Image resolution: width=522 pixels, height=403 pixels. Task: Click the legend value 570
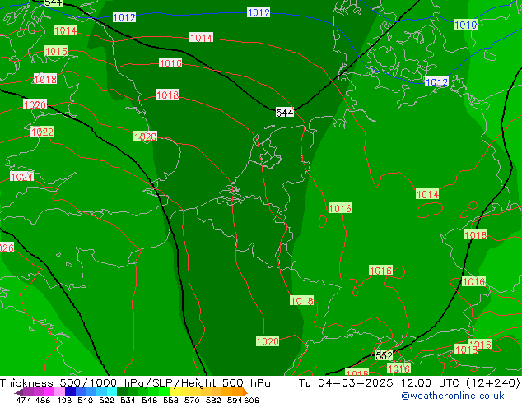point(192,400)
